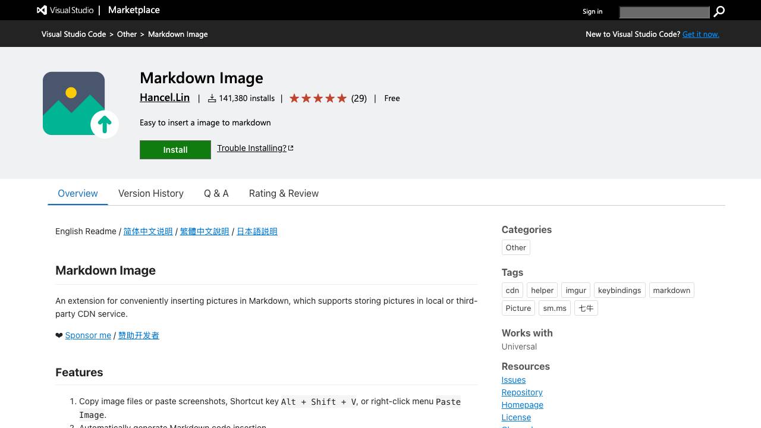
Task: Open Trouble Installing help link
Action: pyautogui.click(x=251, y=148)
